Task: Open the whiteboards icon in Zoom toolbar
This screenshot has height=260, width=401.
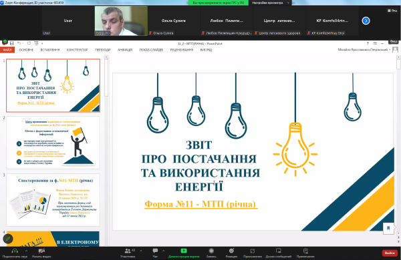Action: [279, 251]
